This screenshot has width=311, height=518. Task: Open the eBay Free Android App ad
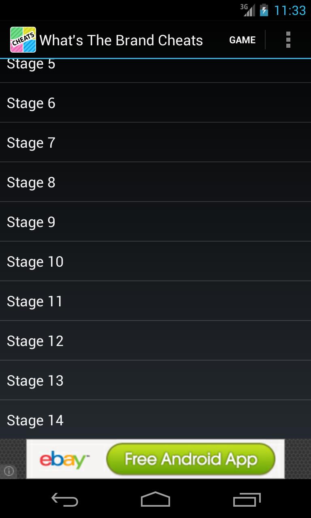pyautogui.click(x=155, y=459)
